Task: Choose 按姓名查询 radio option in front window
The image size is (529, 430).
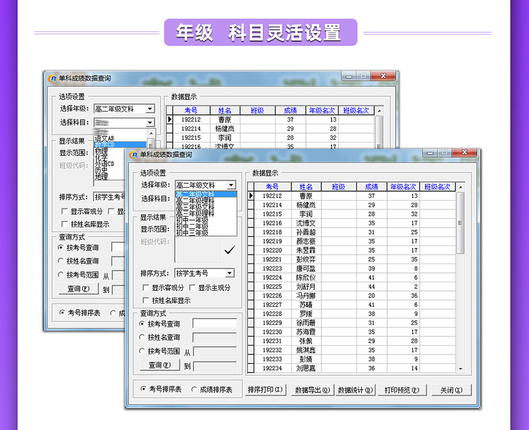Action: tap(142, 338)
